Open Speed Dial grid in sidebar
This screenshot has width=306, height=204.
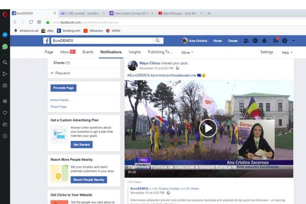(x=5, y=101)
